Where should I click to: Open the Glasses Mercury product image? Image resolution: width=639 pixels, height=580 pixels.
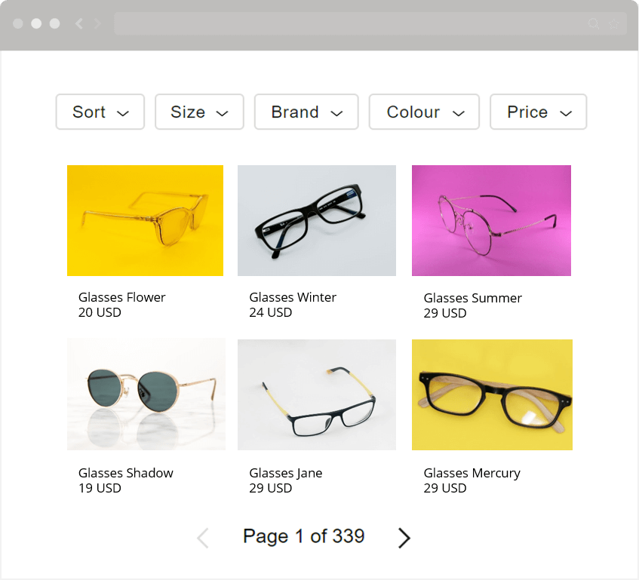point(493,394)
